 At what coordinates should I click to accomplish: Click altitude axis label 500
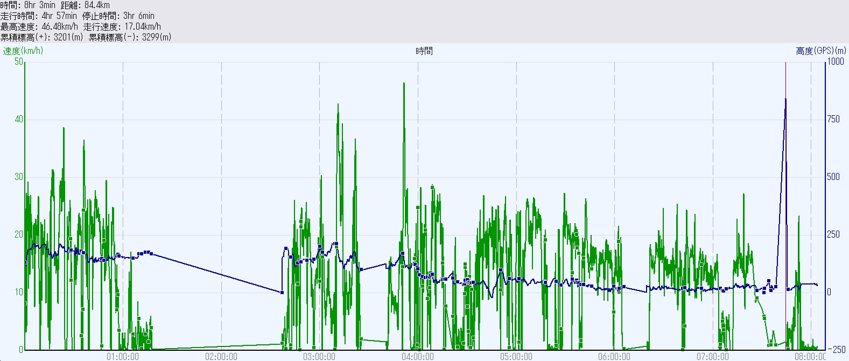tap(833, 177)
